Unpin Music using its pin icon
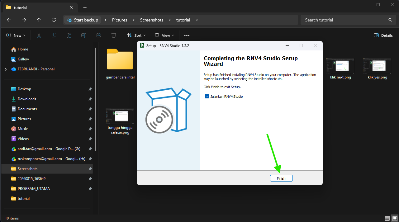The width and height of the screenshot is (399, 222). tap(90, 129)
